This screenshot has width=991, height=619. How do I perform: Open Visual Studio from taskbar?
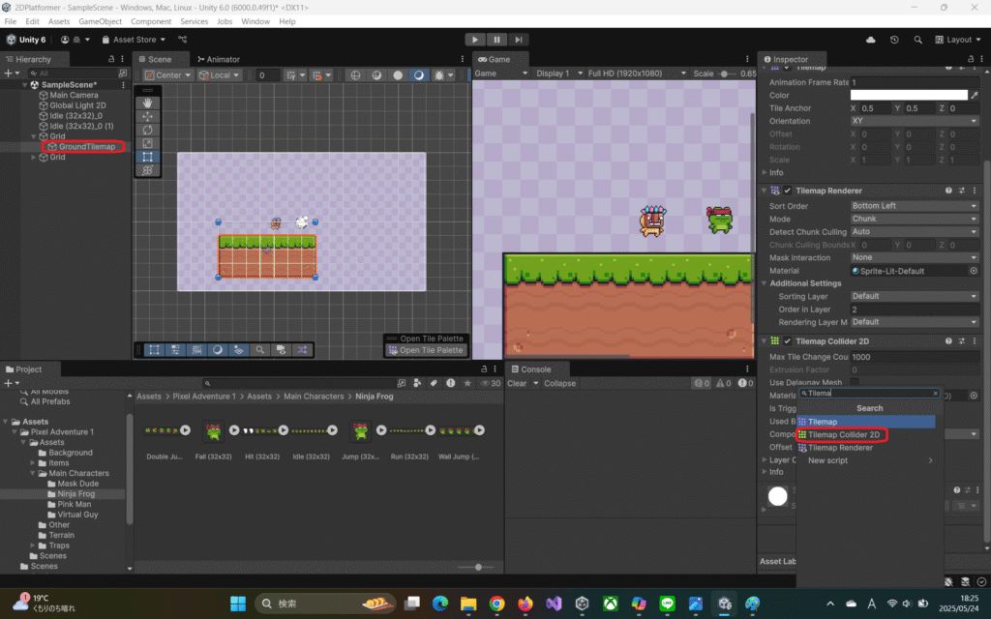(554, 604)
